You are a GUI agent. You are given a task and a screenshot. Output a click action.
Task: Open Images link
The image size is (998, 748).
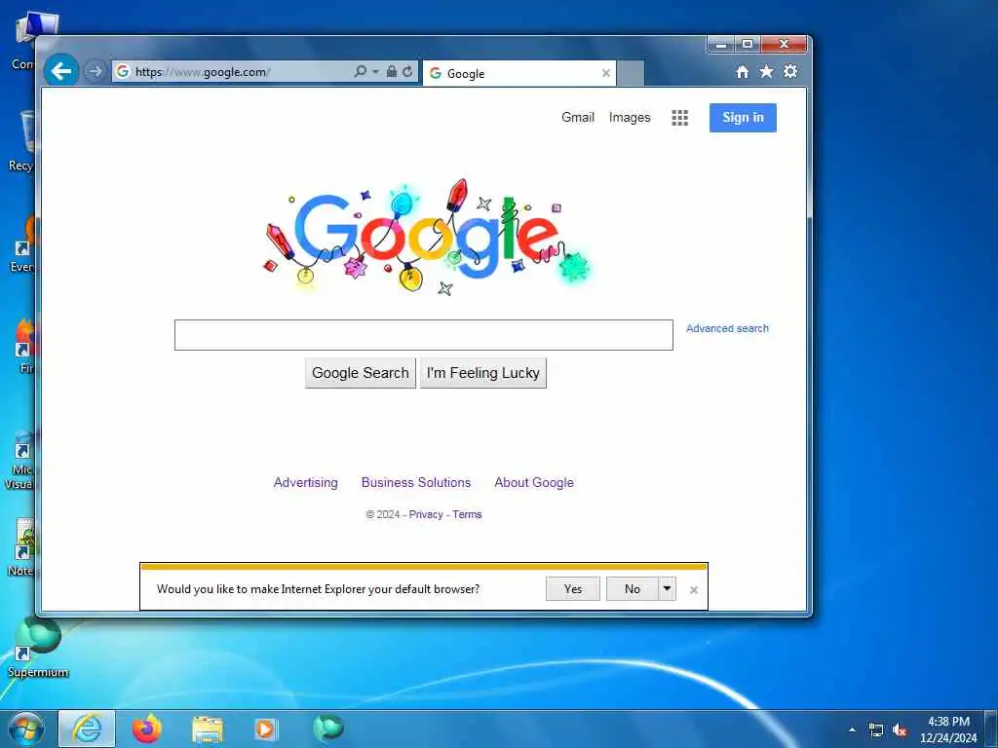tap(630, 117)
